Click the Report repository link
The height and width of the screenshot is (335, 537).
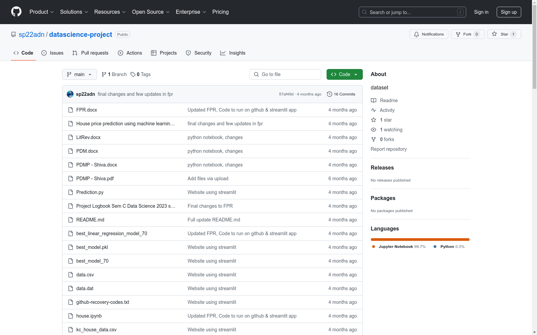point(389,149)
